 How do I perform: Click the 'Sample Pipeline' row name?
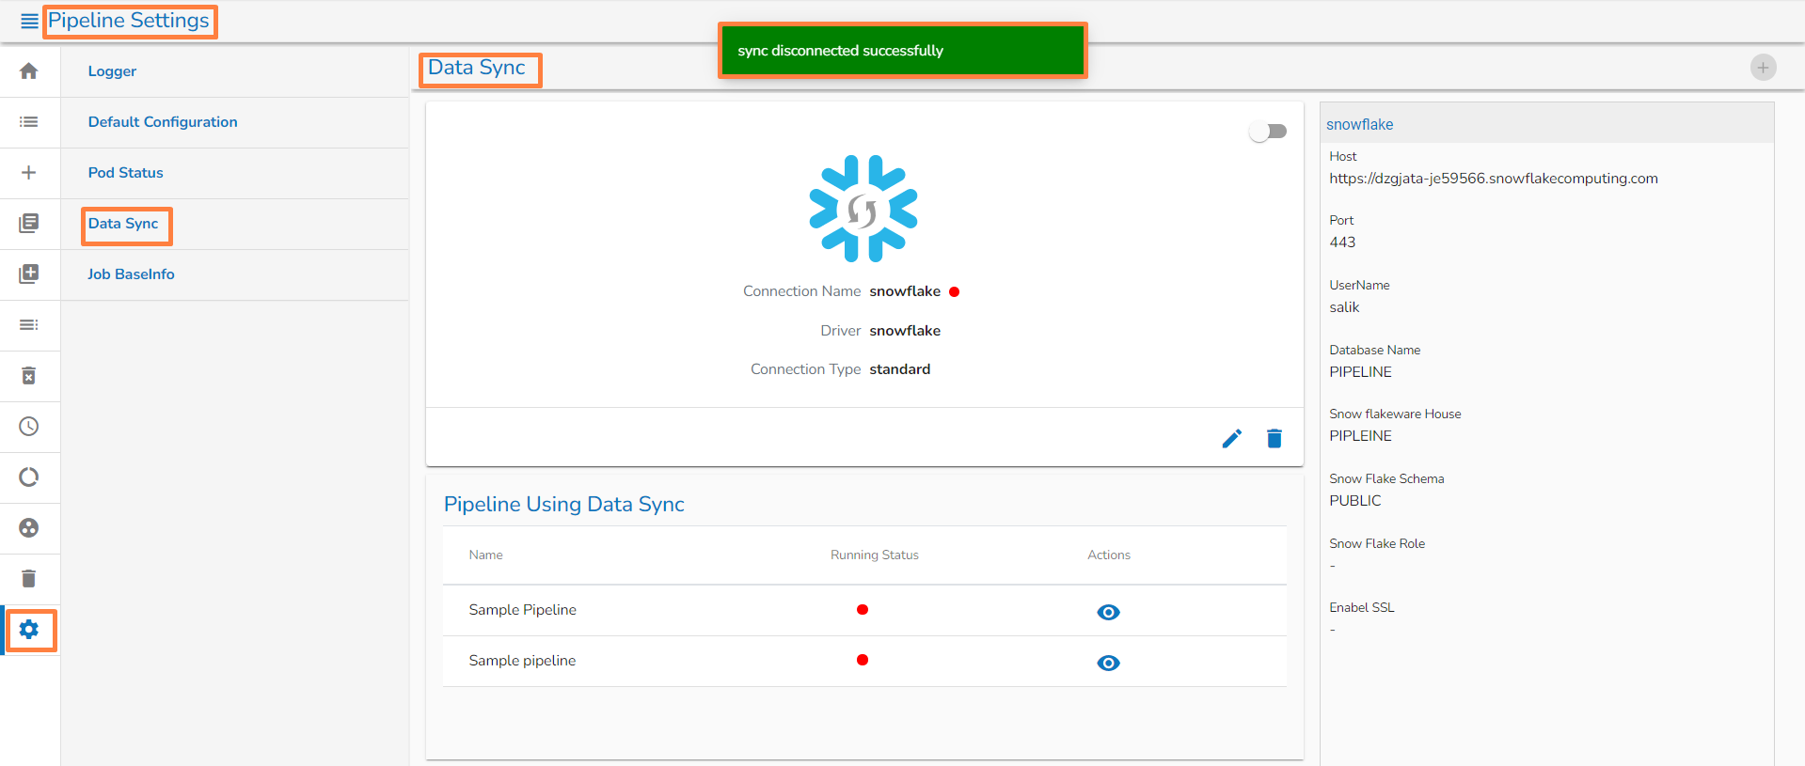[x=523, y=610]
